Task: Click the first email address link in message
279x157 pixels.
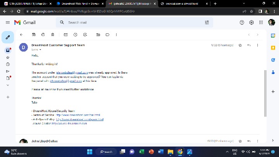Action: [x=72, y=72]
